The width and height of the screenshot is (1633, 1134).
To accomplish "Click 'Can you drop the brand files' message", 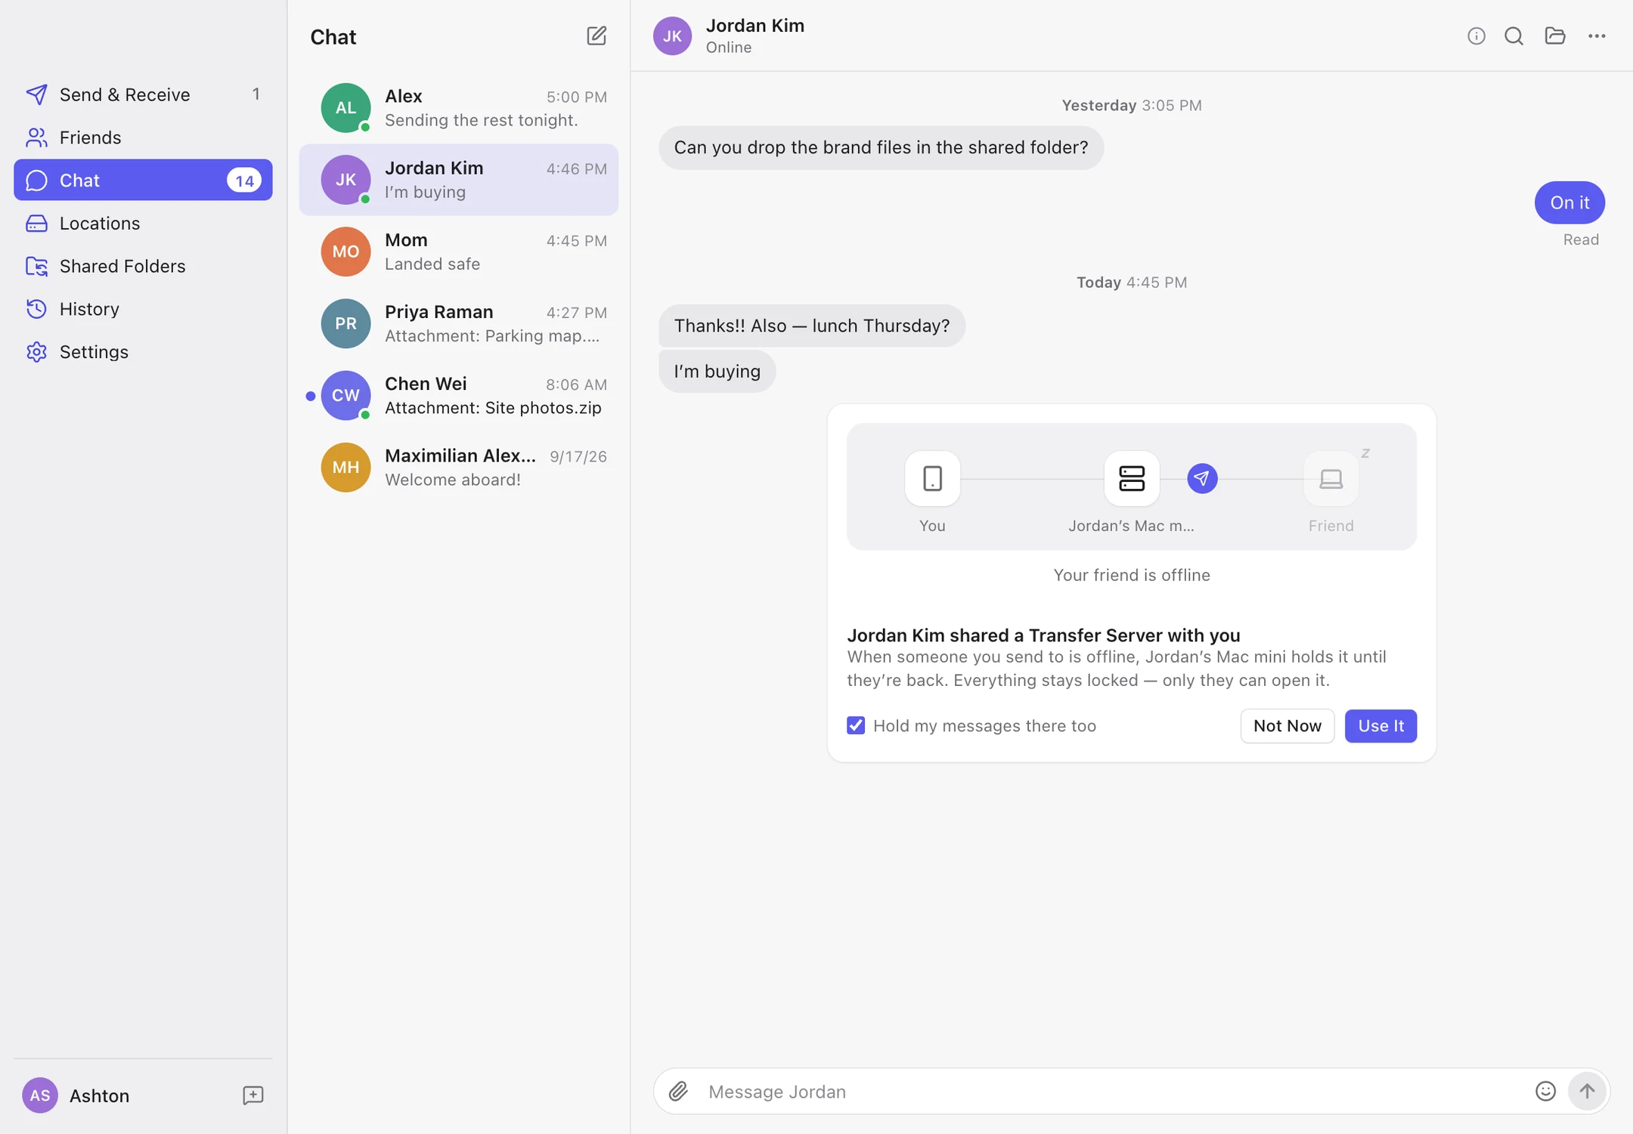I will click(x=881, y=147).
